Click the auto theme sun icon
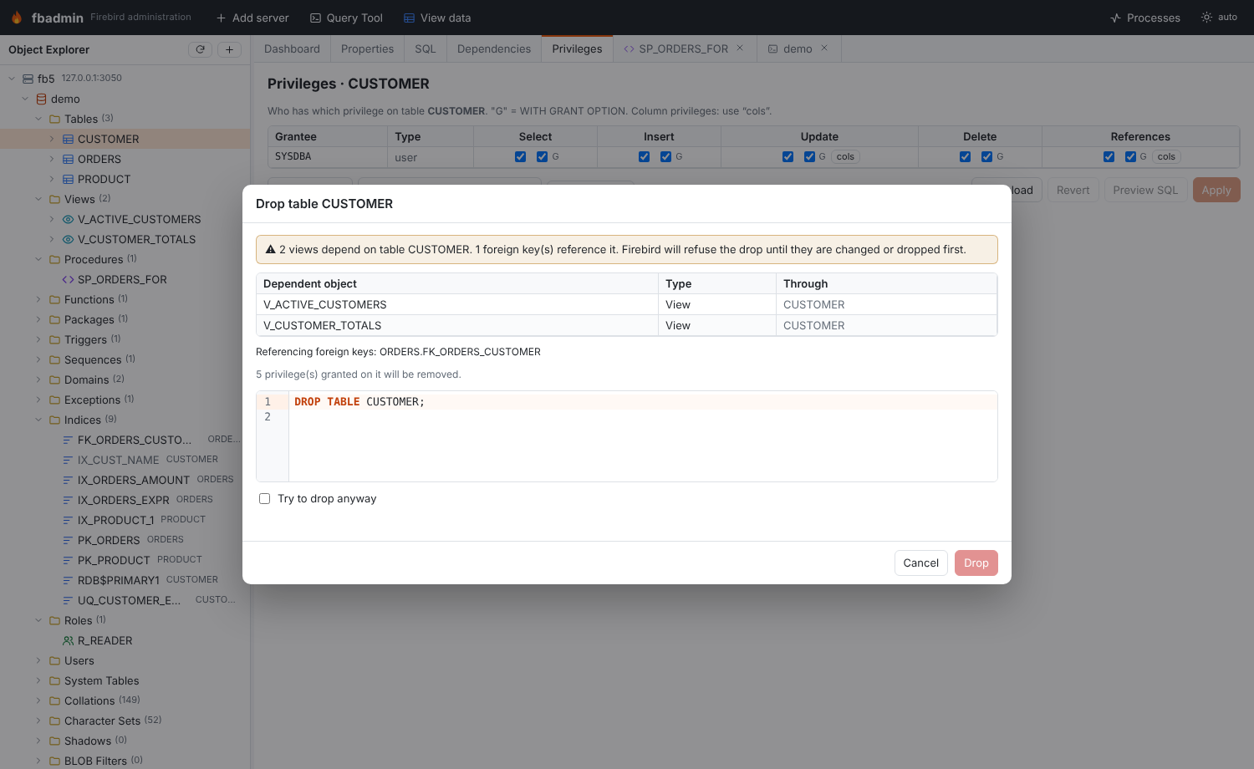The image size is (1254, 769). 1206,17
